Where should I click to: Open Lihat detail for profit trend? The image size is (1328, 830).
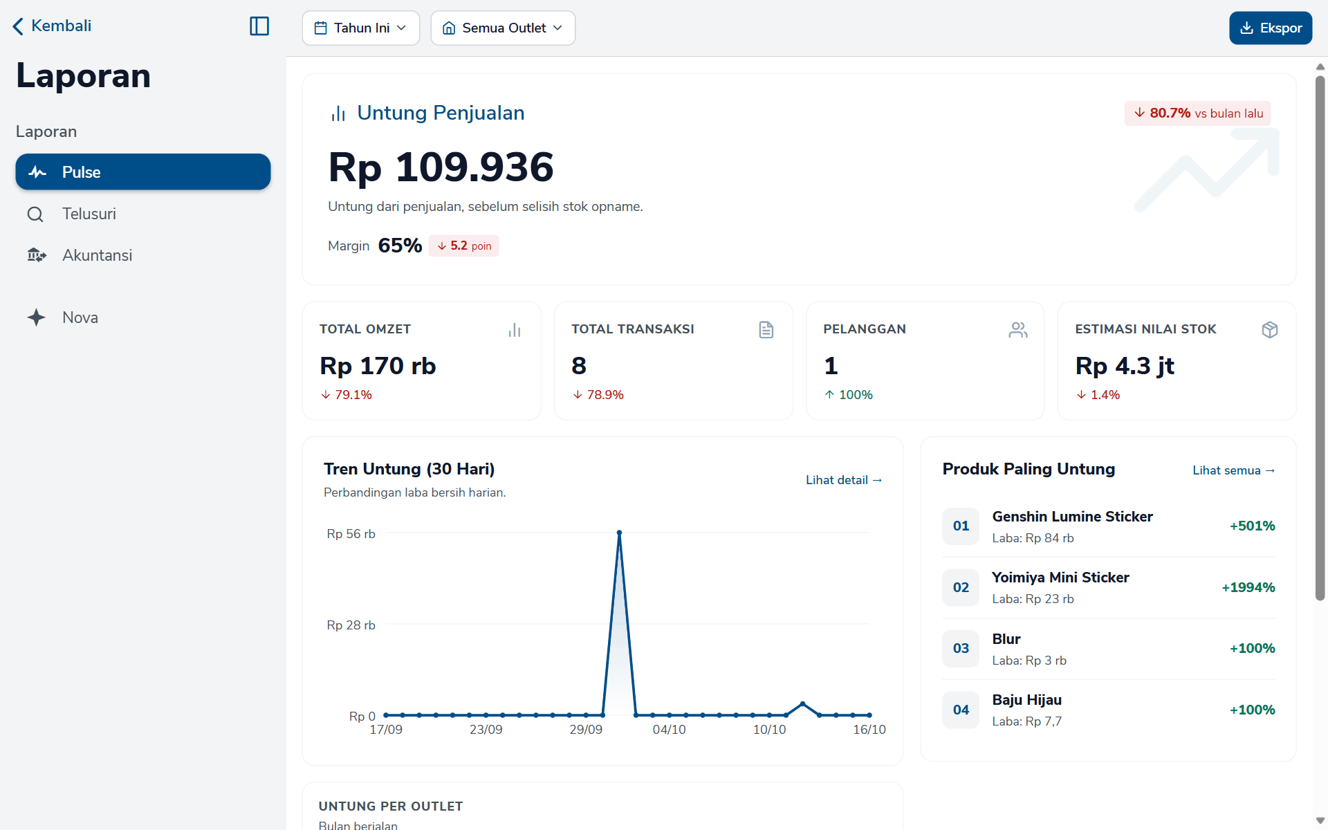844,480
